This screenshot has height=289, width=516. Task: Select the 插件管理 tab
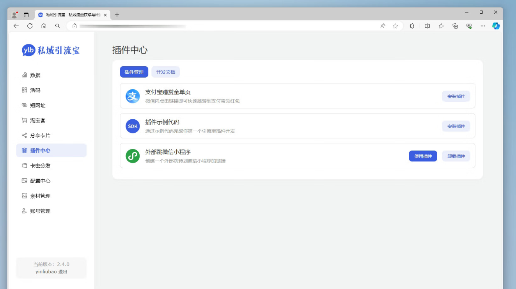(134, 72)
